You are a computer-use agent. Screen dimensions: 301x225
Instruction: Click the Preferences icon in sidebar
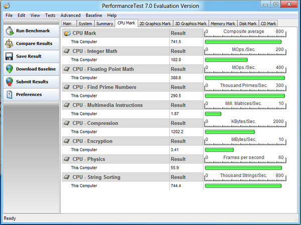(9, 94)
